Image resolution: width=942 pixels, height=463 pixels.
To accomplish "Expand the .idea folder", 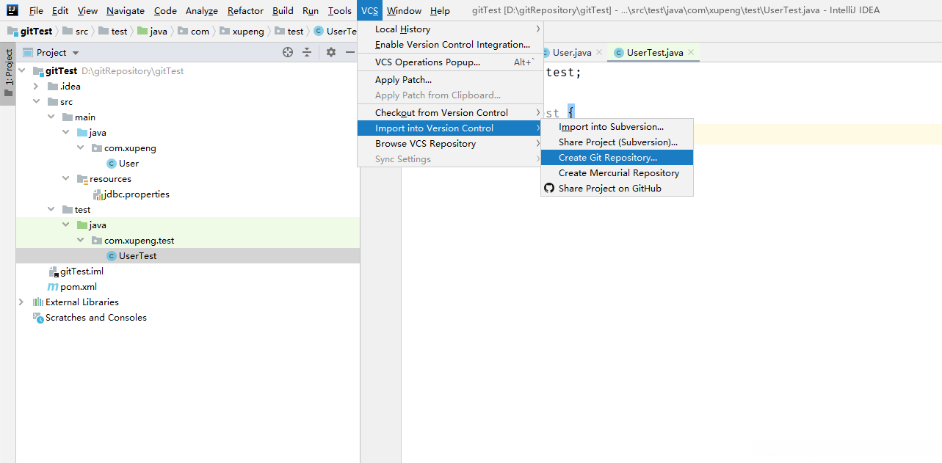I will (36, 87).
